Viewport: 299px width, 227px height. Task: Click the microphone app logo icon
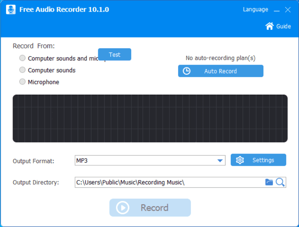point(11,9)
